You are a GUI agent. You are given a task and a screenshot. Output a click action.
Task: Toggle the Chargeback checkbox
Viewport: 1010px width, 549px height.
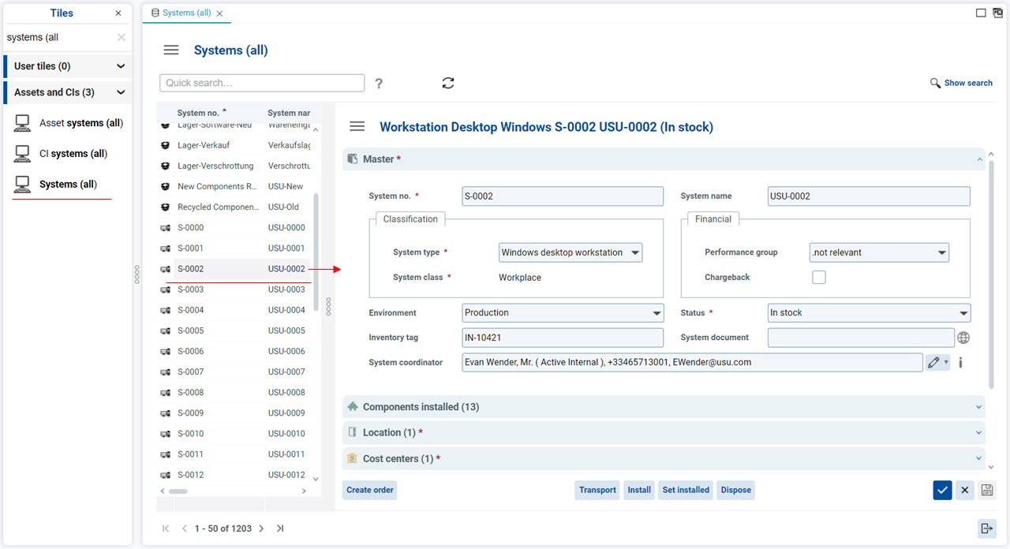pyautogui.click(x=819, y=277)
